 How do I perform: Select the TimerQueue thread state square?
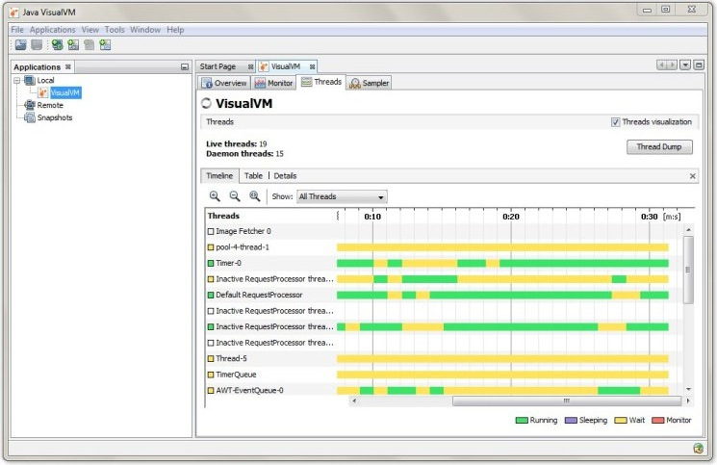tap(211, 375)
